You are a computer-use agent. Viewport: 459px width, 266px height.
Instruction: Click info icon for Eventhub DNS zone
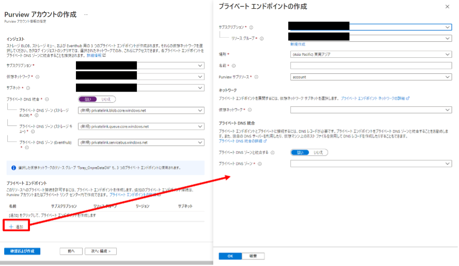point(27,147)
